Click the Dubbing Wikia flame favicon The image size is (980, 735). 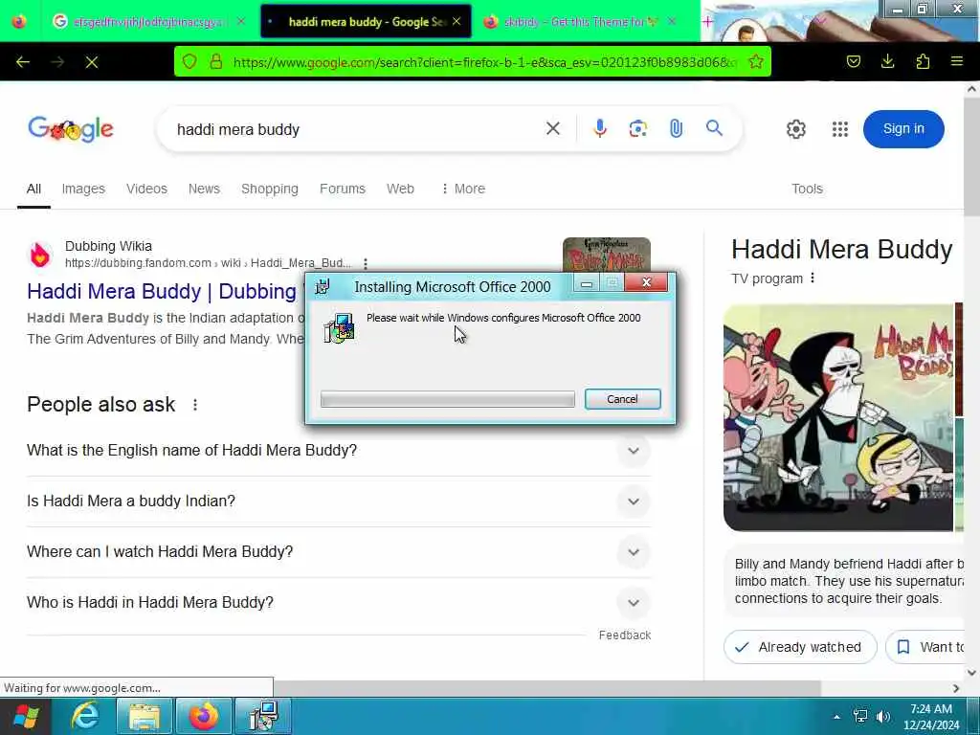[x=40, y=255]
